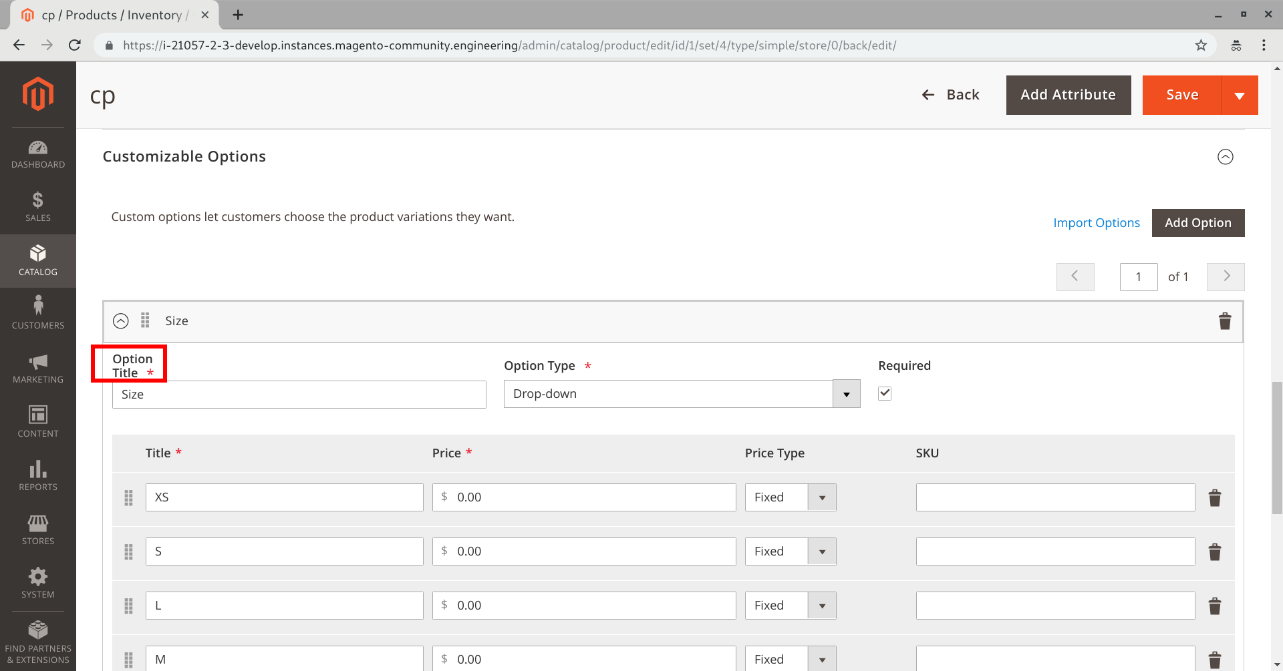Click the Add Option button
1283x671 pixels.
[1198, 222]
